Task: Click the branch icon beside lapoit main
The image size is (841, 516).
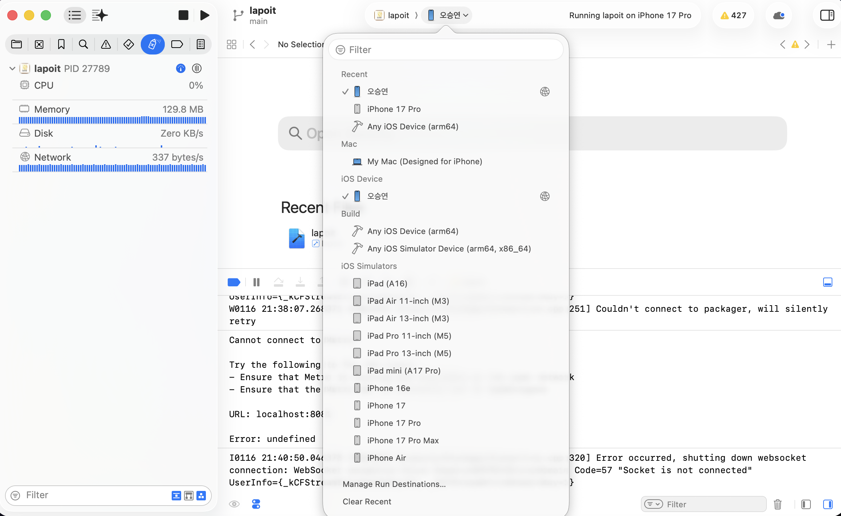Action: pos(238,15)
